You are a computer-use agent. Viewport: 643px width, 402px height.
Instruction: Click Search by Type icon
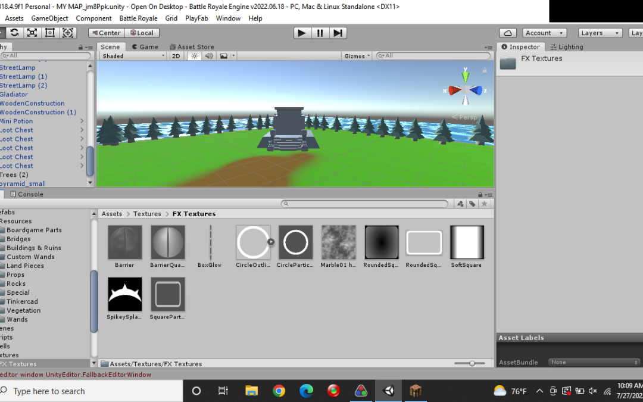(460, 204)
